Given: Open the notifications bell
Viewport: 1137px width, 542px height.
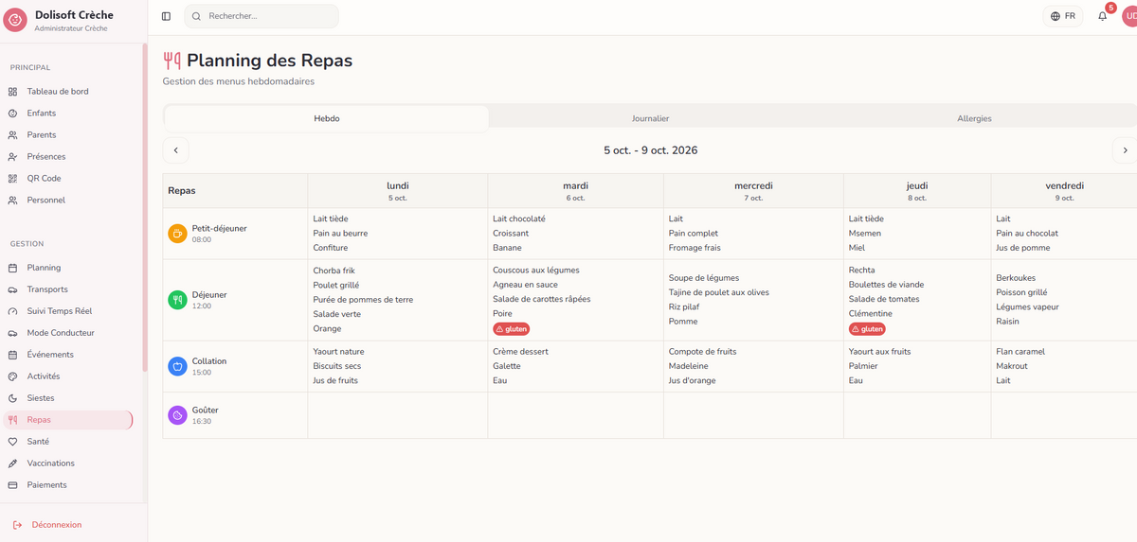Looking at the screenshot, I should pos(1102,16).
